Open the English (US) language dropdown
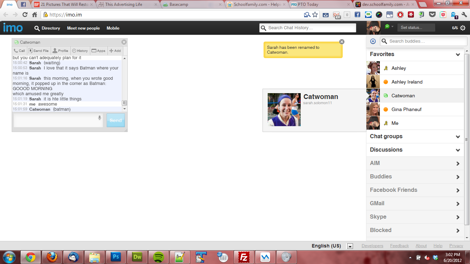This screenshot has height=264, width=470. click(350, 246)
